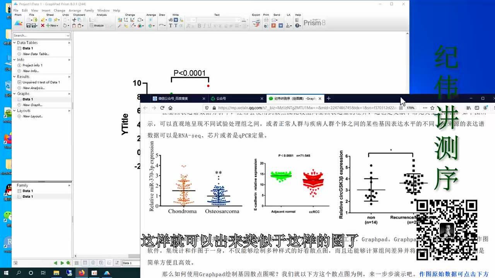Open the Windows Start menu
This screenshot has height=278, width=495.
7,273
